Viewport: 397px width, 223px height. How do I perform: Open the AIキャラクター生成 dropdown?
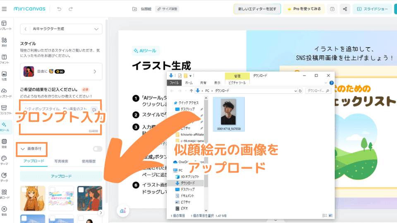click(x=96, y=29)
